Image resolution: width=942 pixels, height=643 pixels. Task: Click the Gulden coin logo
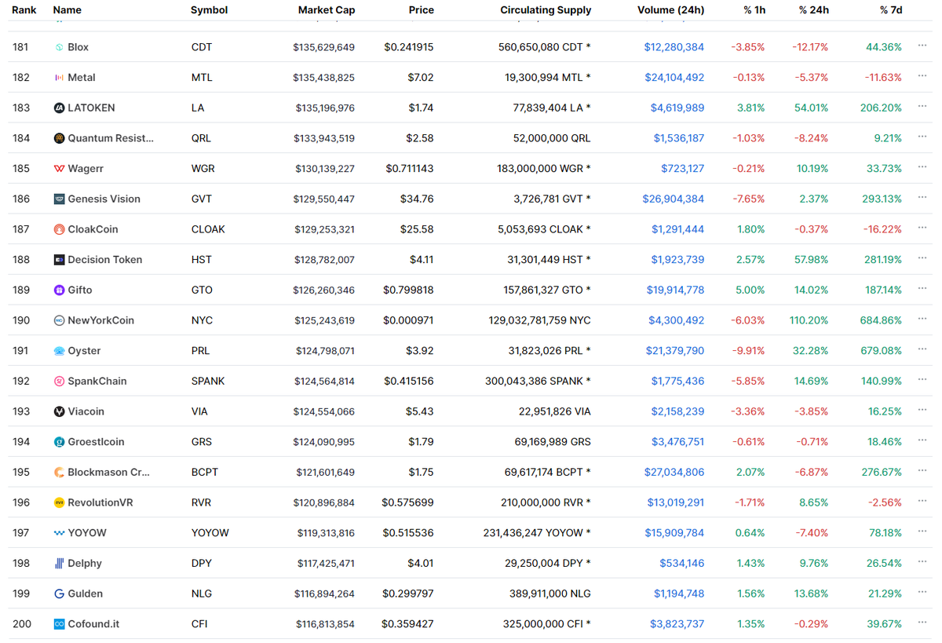coord(58,594)
